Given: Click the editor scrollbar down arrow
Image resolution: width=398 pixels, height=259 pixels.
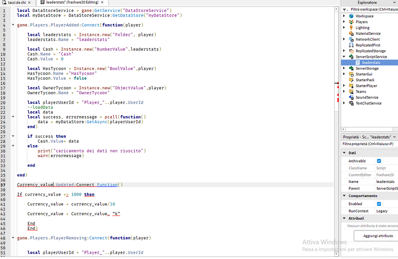Looking at the screenshot, I should (x=336, y=254).
